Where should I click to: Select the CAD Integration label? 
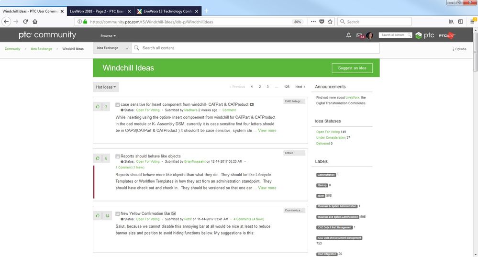327,254
